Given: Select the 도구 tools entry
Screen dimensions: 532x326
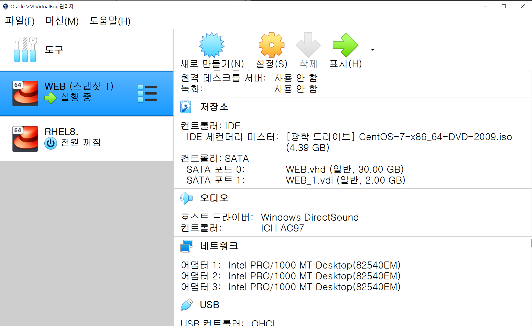Looking at the screenshot, I should 87,50.
